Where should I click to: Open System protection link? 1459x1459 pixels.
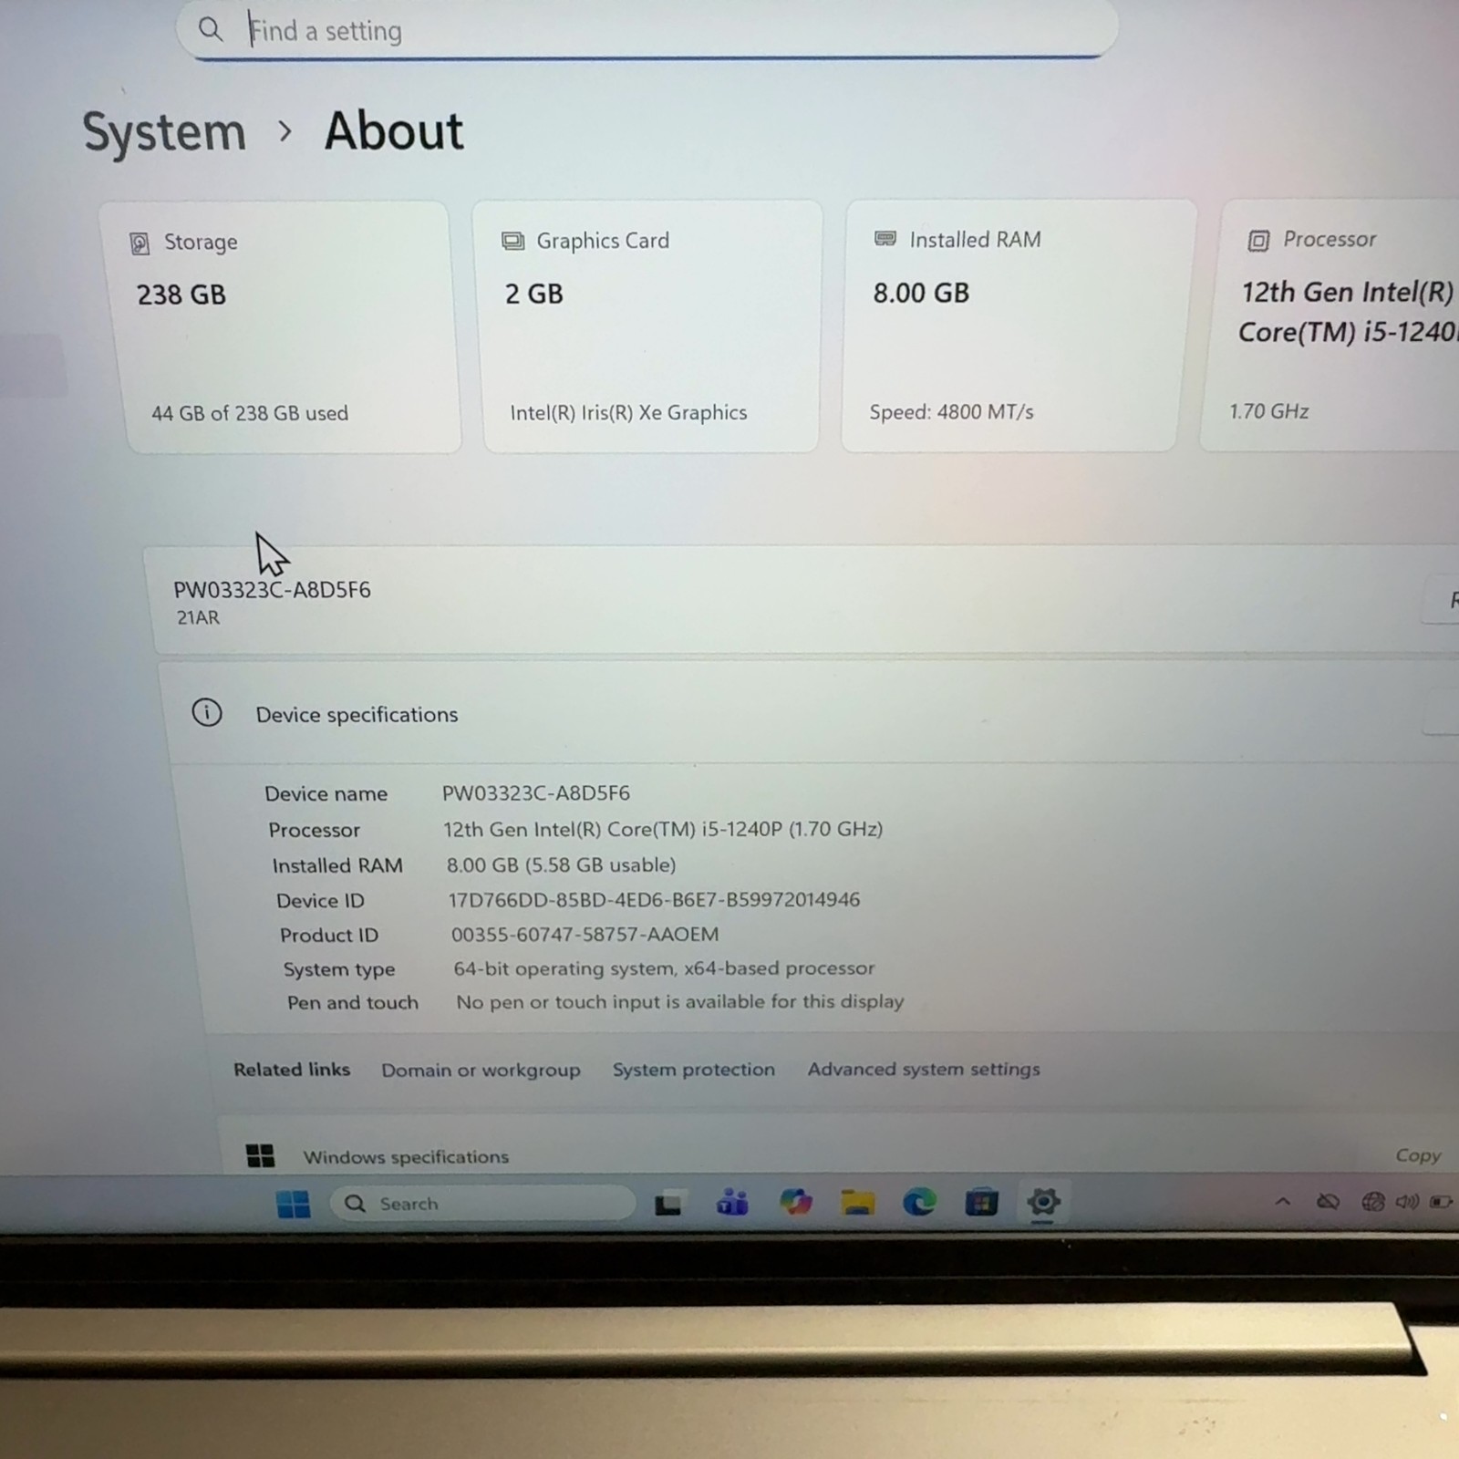click(693, 1070)
